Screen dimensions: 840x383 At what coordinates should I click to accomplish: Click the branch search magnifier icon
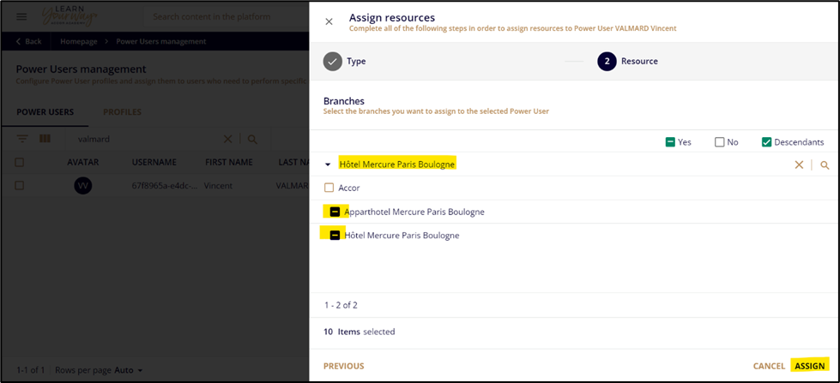click(x=825, y=165)
